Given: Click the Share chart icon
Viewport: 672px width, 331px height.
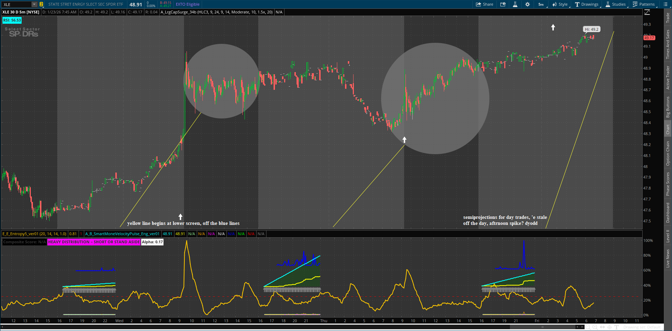Looking at the screenshot, I should [484, 4].
